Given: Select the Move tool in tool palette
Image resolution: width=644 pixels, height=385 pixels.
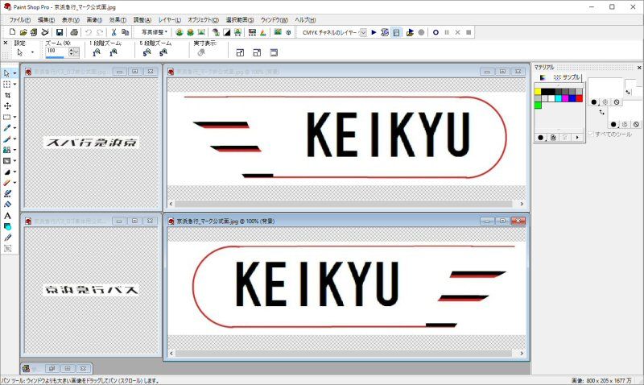Looking at the screenshot, I should pyautogui.click(x=7, y=106).
